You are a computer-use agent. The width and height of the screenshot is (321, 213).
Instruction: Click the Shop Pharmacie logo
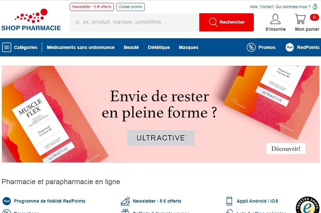[x=31, y=20]
